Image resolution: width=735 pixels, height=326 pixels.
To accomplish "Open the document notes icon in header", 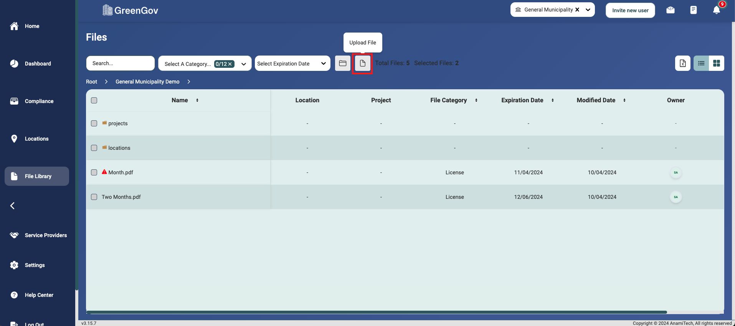I will click(x=693, y=10).
